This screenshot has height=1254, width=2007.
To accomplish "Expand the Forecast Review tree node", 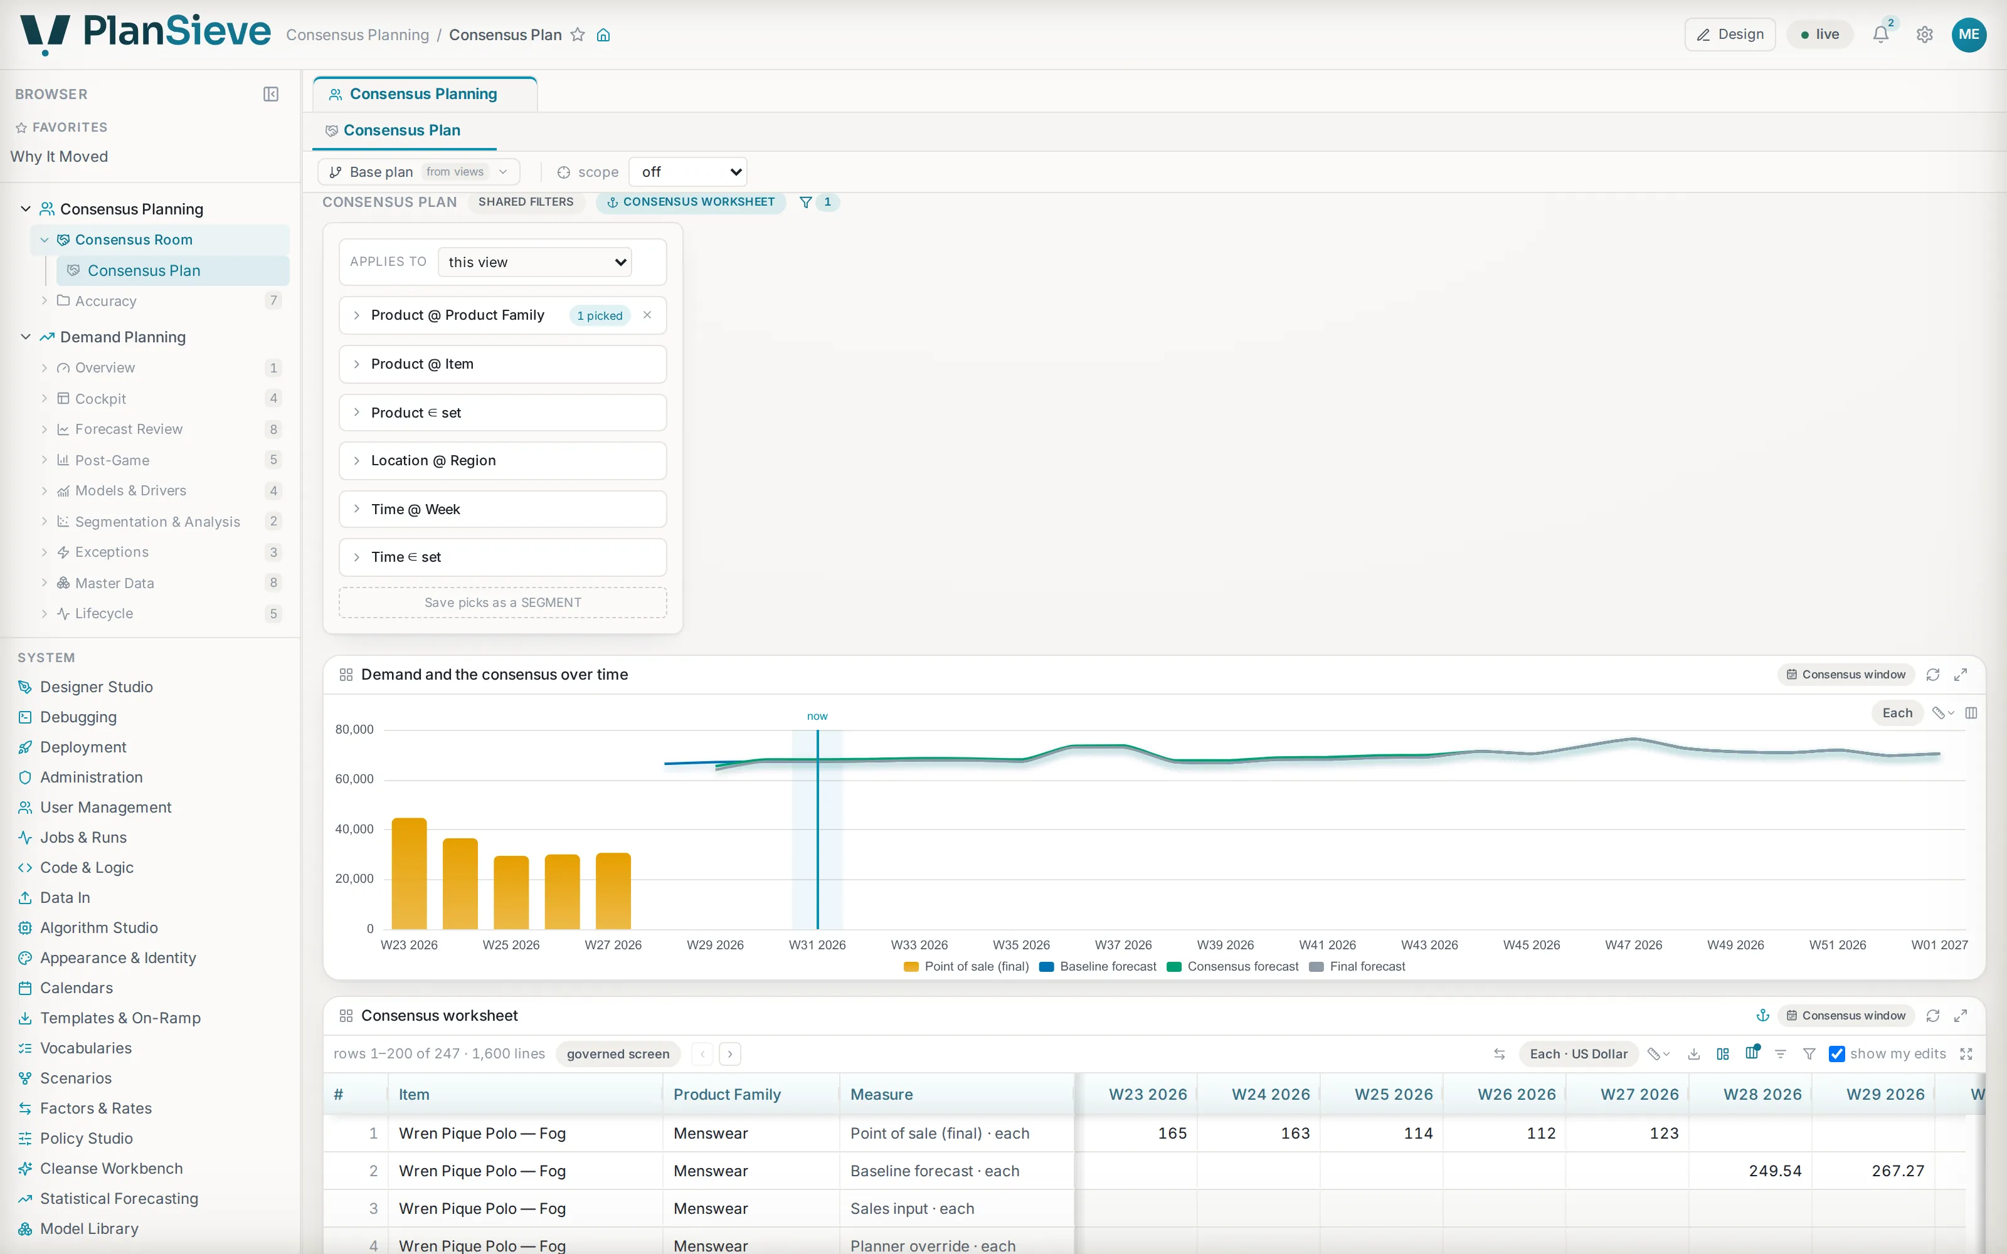I will 45,429.
